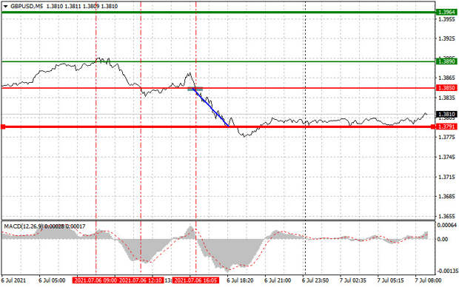The image size is (459, 287).
Task: Select the blue downtrend line
Action: pos(210,107)
